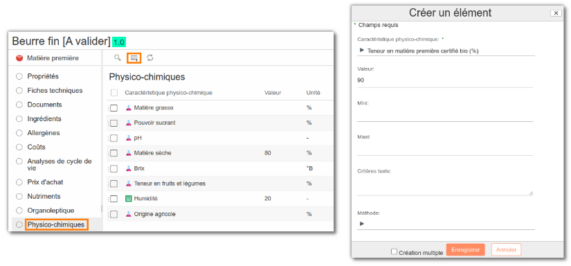The height and width of the screenshot is (266, 571).
Task: Click the refresh arrows icon
Action: point(150,57)
